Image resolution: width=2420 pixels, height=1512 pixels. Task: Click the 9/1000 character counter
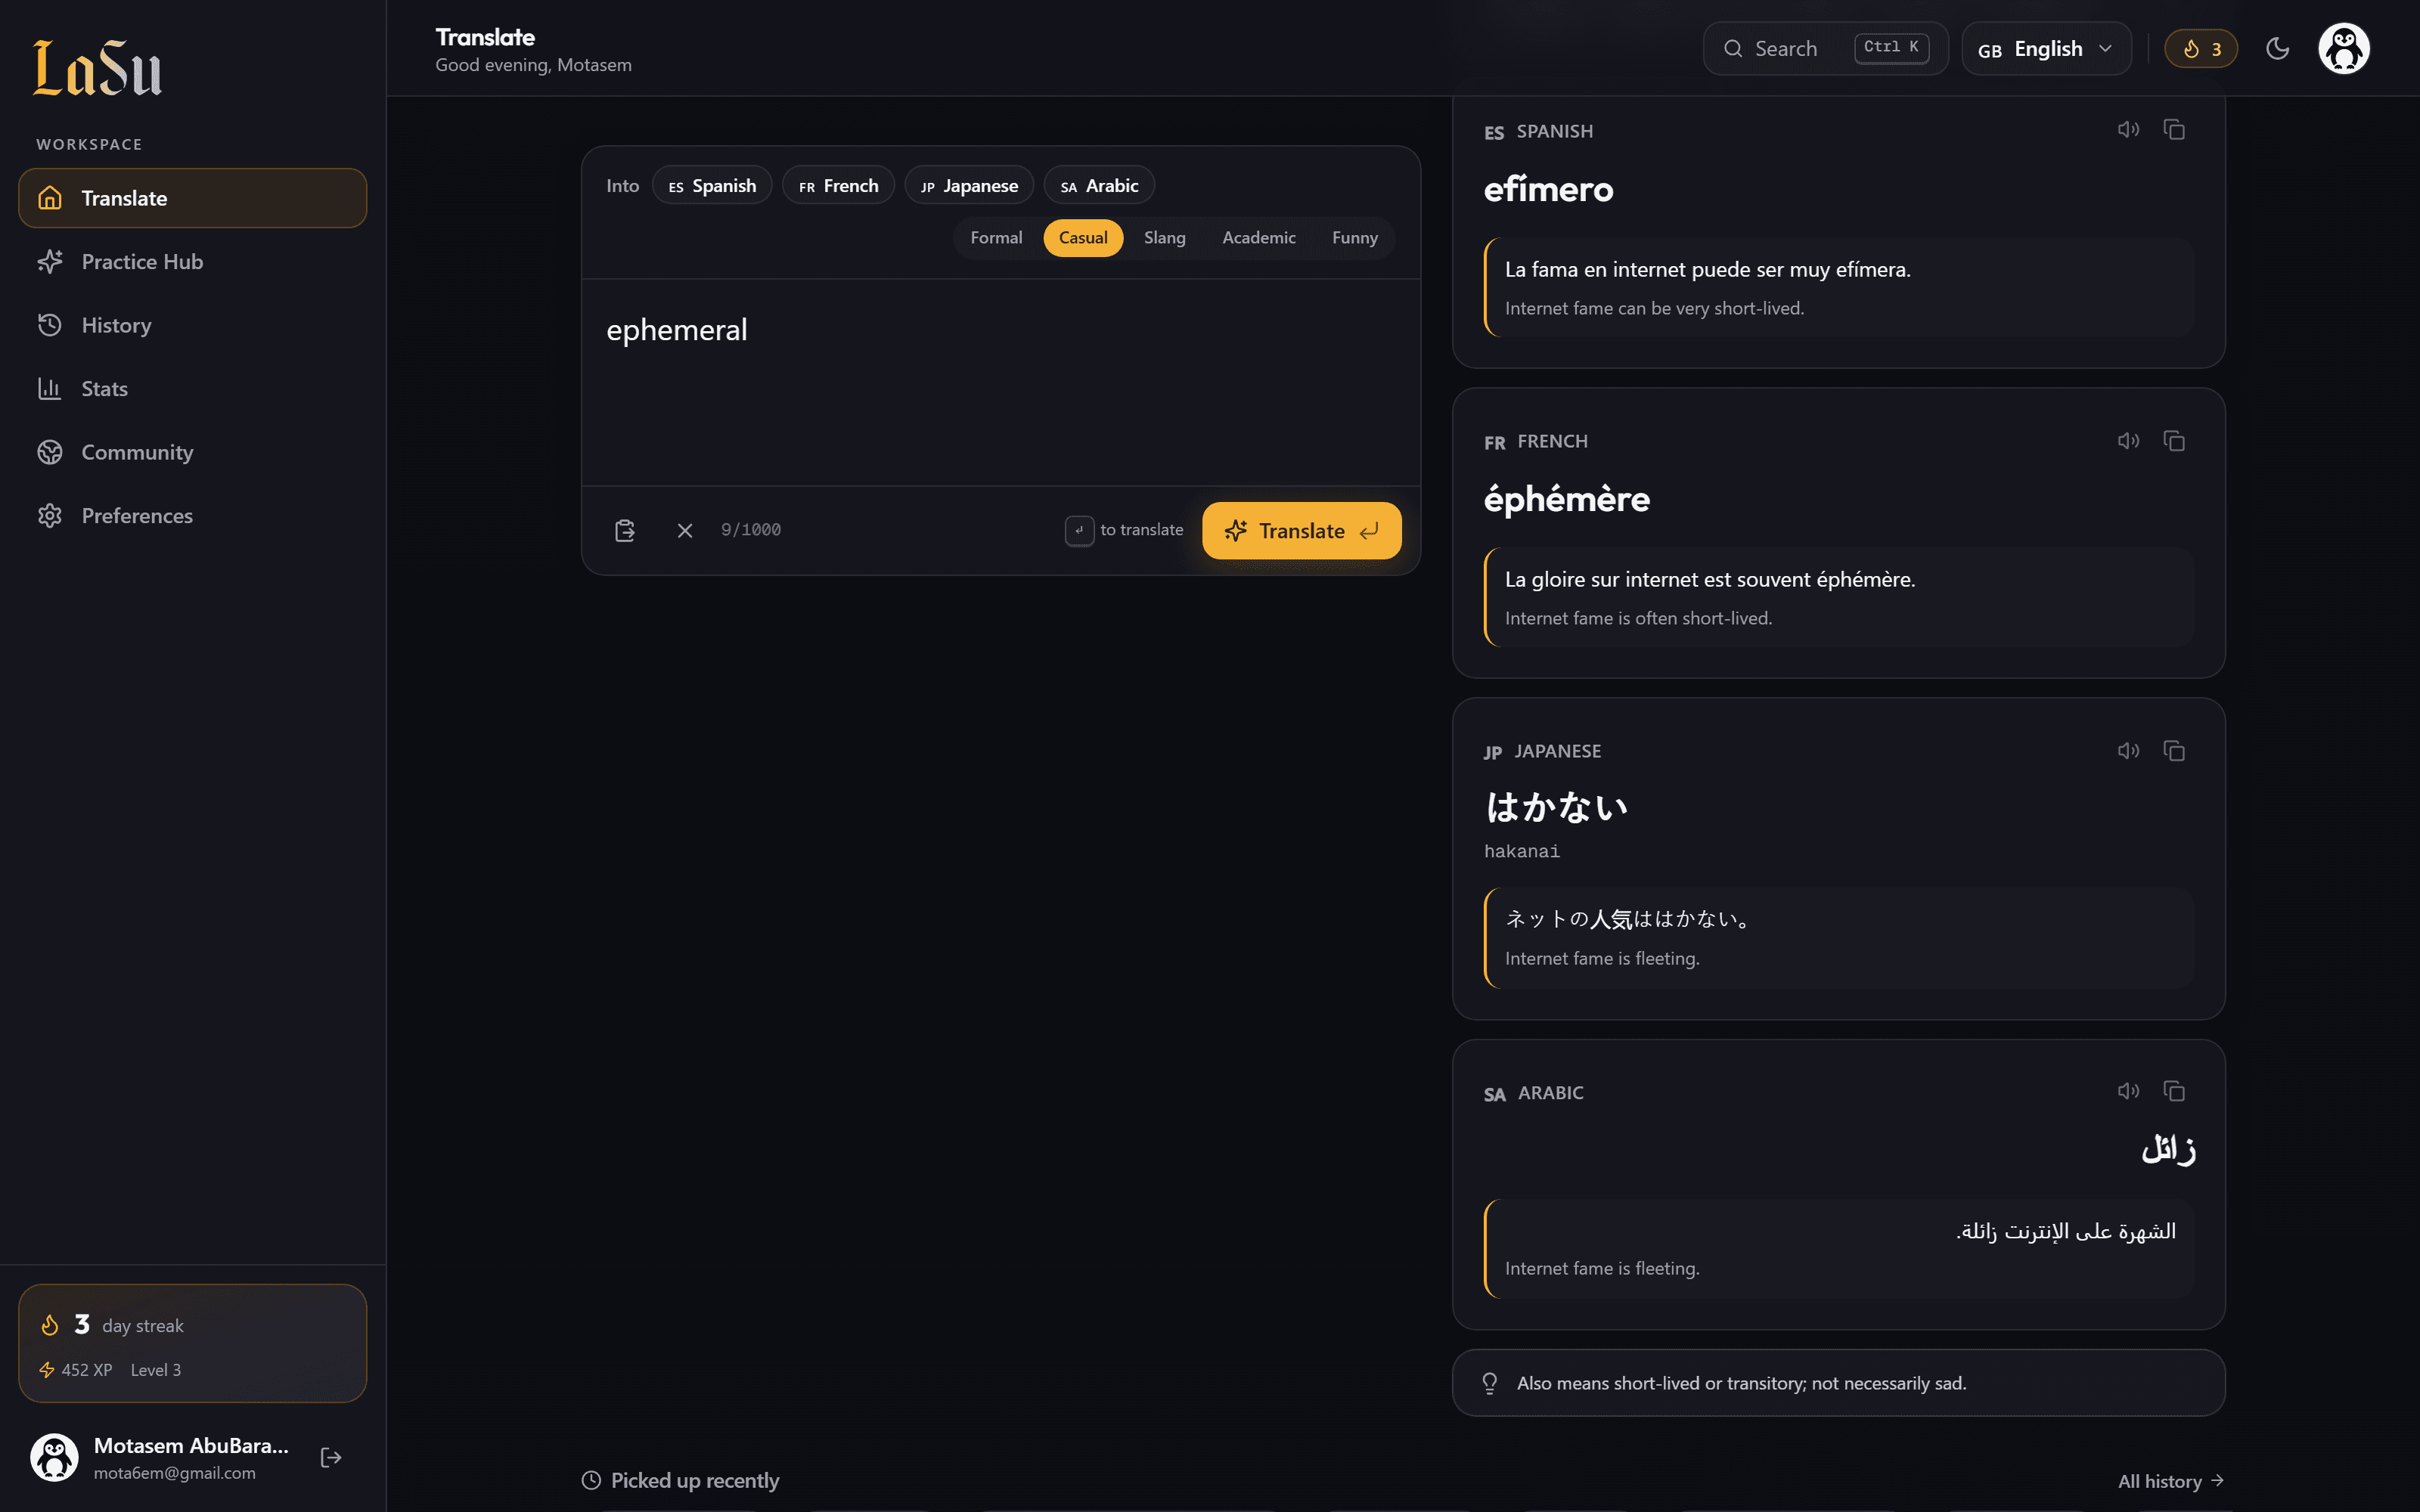pos(751,530)
